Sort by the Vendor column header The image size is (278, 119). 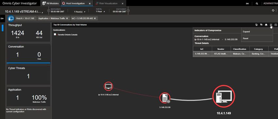click(221, 49)
